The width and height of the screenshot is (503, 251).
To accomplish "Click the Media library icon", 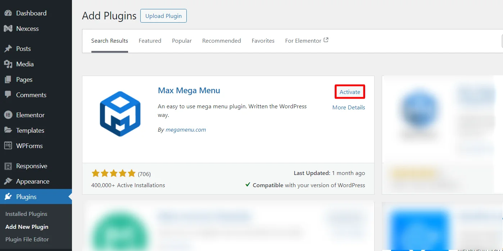I will click(8, 64).
